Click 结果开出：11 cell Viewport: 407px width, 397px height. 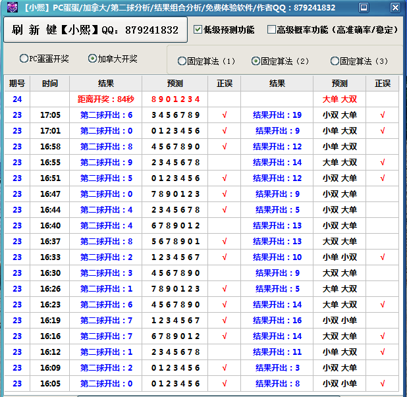277,352
